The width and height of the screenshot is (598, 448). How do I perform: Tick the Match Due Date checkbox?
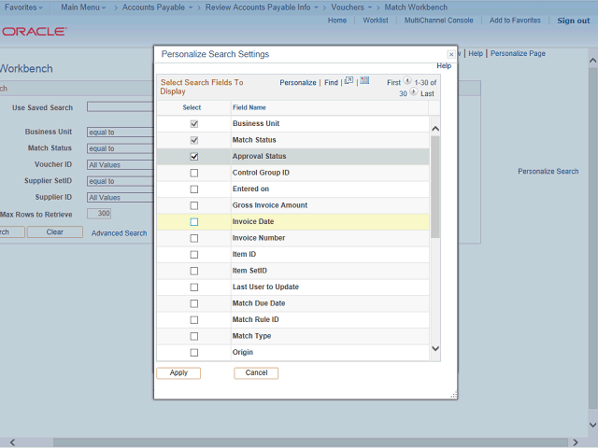194,303
